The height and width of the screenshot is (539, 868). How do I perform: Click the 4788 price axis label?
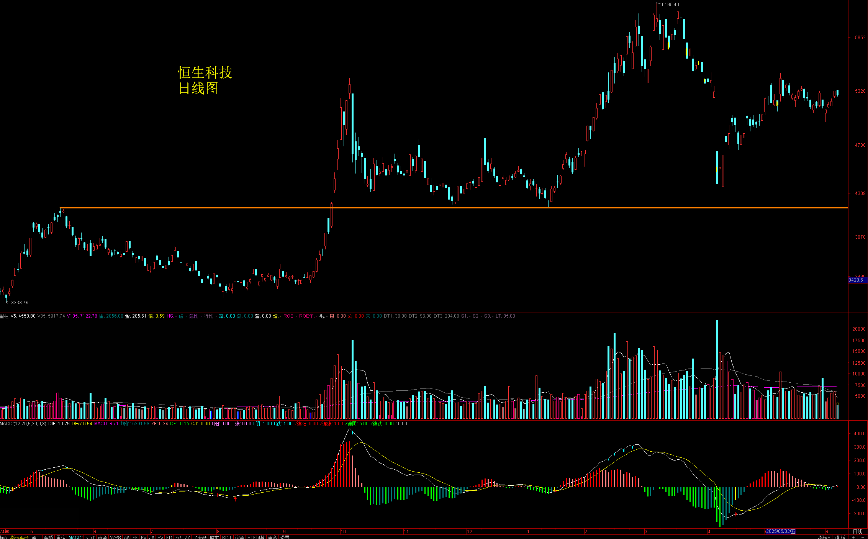860,145
